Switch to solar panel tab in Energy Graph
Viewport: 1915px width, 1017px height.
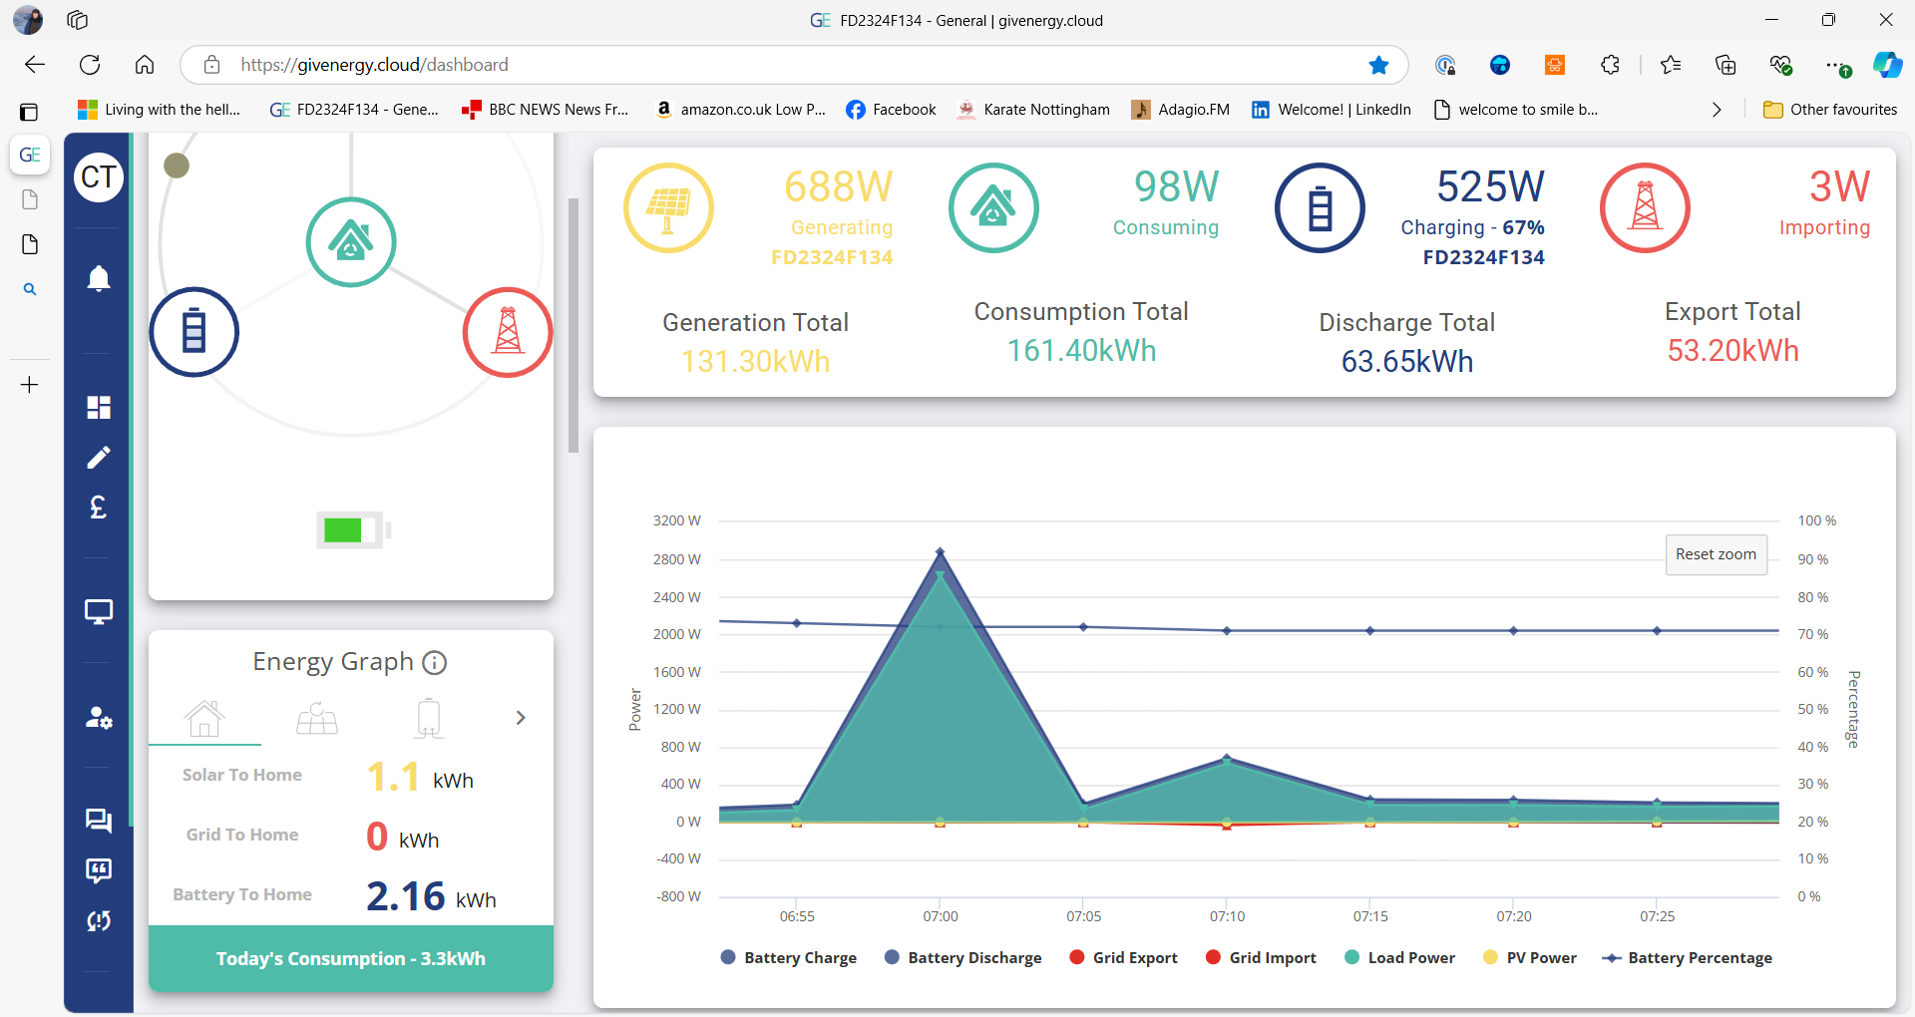[317, 718]
